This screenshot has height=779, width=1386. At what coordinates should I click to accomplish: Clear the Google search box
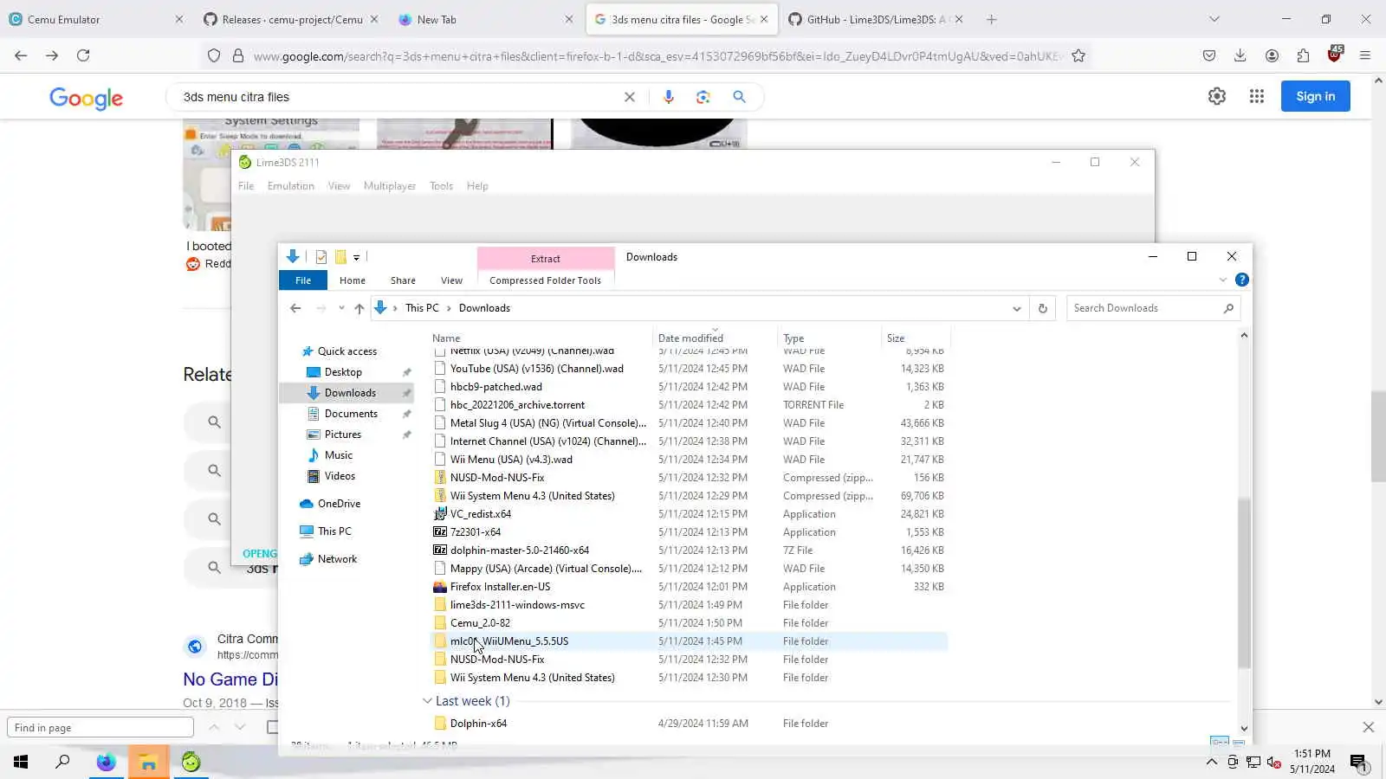[630, 97]
